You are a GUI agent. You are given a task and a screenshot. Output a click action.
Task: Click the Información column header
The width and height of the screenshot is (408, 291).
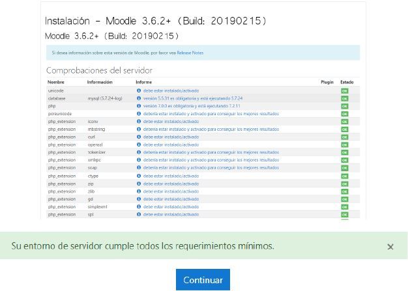(100, 82)
